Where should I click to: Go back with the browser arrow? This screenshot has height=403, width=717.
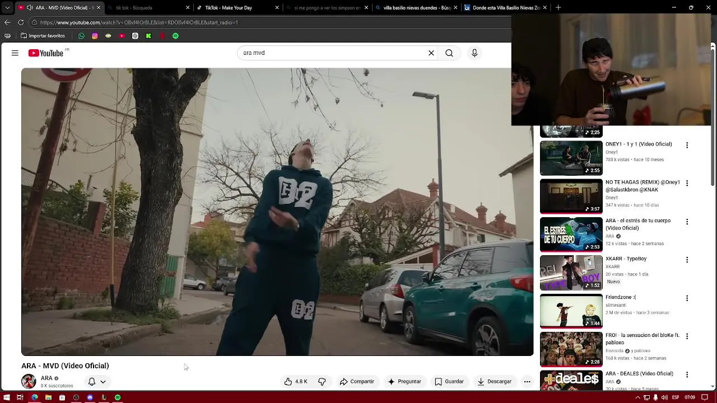[x=7, y=22]
